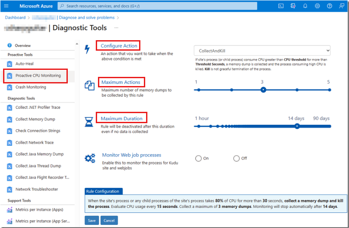Image resolution: width=349 pixels, height=228 pixels.
Task: Open Proactive CPU Monitoring in sidebar
Action: tap(38, 76)
